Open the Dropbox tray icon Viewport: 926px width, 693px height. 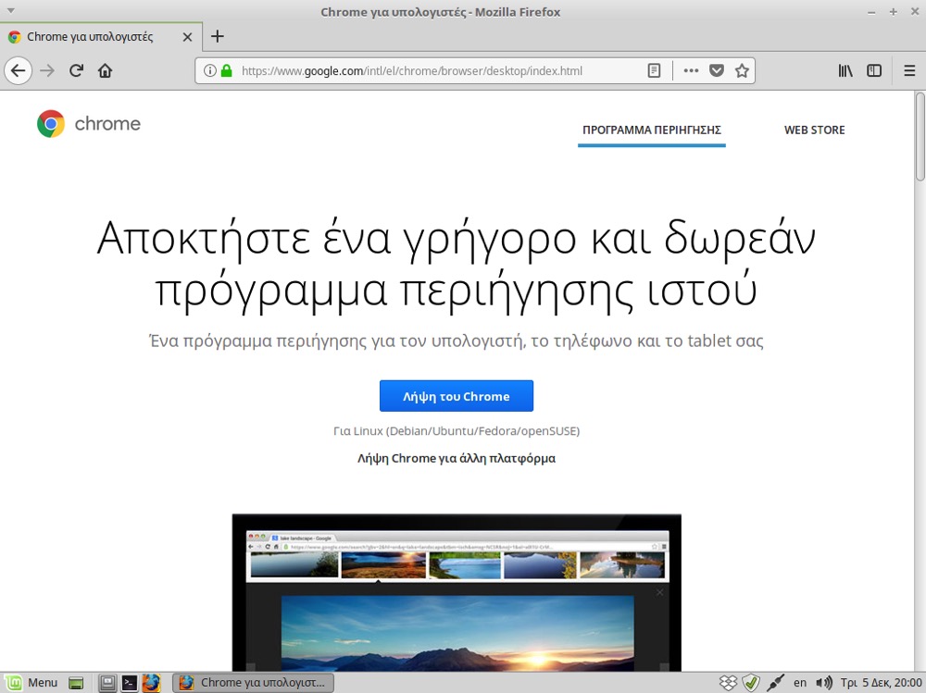pyautogui.click(x=728, y=683)
